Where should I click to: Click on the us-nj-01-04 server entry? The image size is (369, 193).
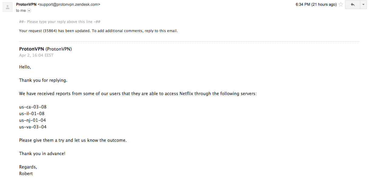coord(32,120)
